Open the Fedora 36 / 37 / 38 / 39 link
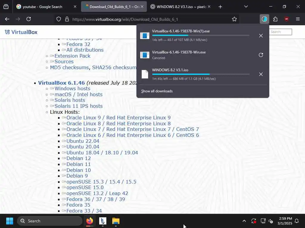Viewport: 305px width, 228px height. click(x=96, y=199)
